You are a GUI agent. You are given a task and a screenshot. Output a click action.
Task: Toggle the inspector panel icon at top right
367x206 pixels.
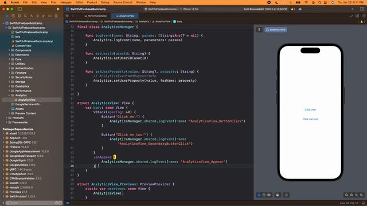click(362, 9)
